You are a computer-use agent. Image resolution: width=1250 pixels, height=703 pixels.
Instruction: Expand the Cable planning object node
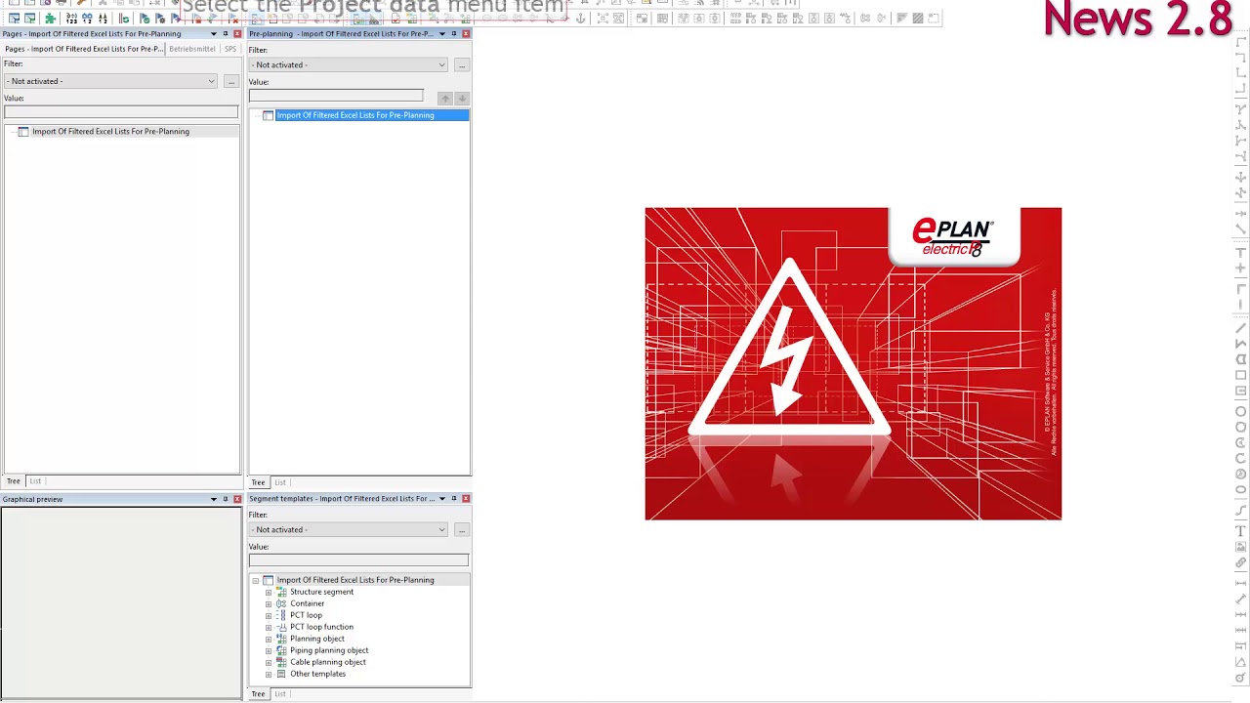[269, 662]
